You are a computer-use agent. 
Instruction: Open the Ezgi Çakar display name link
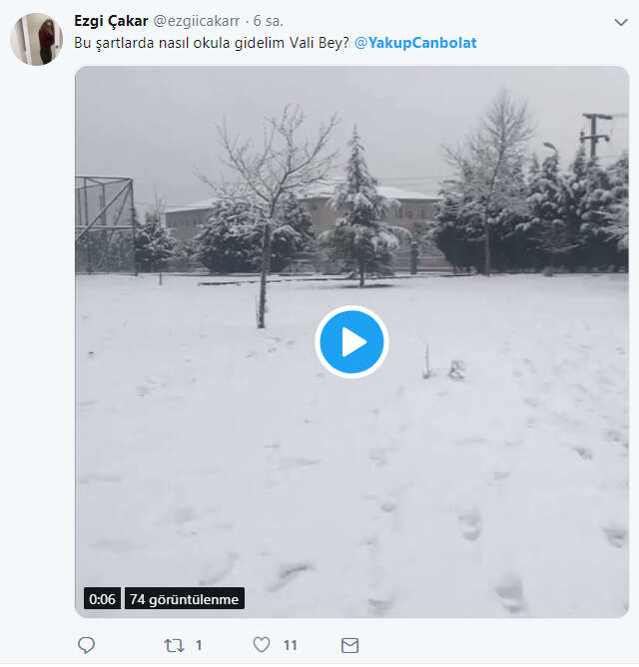click(111, 21)
